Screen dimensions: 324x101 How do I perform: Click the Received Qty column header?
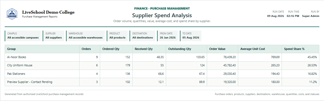149,49
